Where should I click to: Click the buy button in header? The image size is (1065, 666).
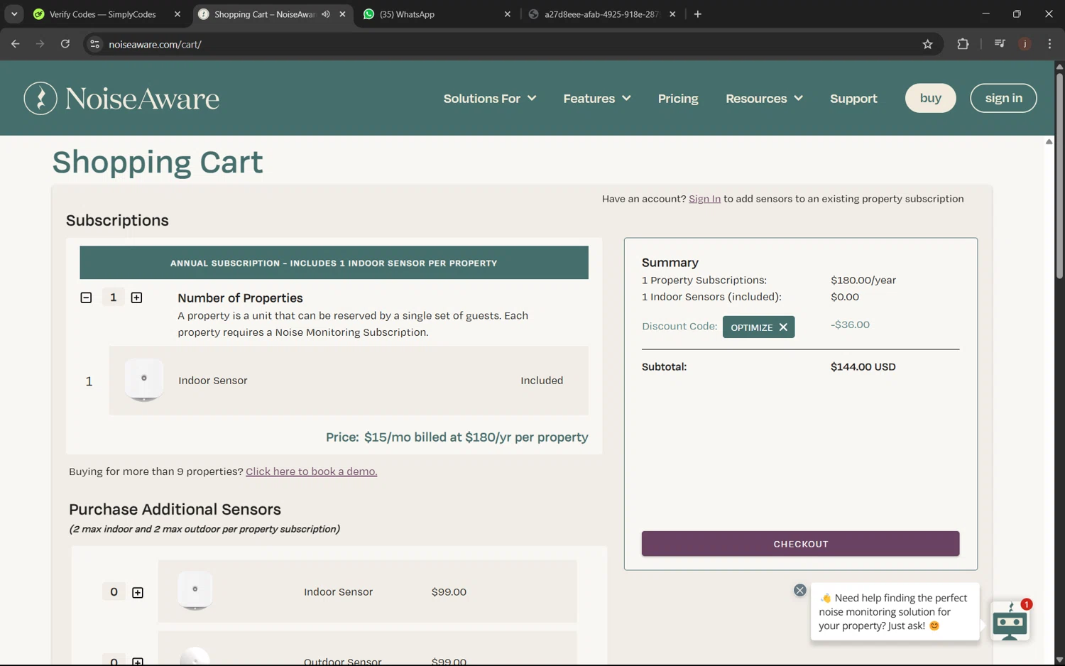930,98
